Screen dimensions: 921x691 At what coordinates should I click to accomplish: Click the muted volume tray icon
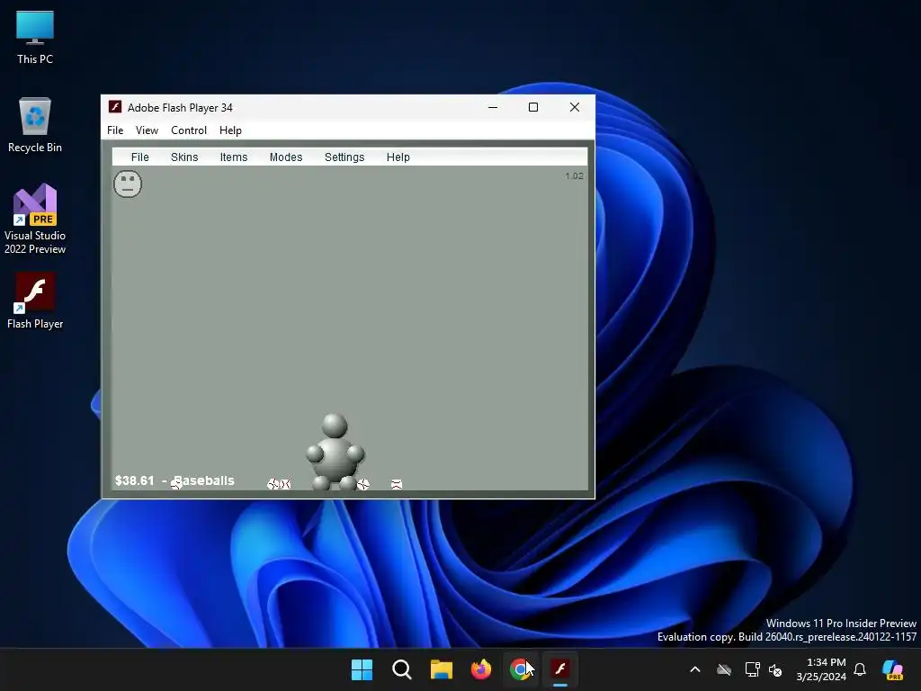click(775, 669)
